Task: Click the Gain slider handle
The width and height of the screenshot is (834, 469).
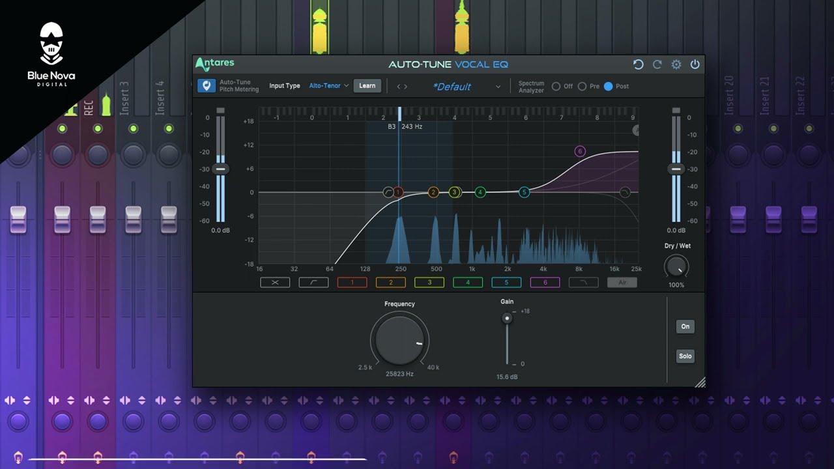Action: (x=507, y=319)
